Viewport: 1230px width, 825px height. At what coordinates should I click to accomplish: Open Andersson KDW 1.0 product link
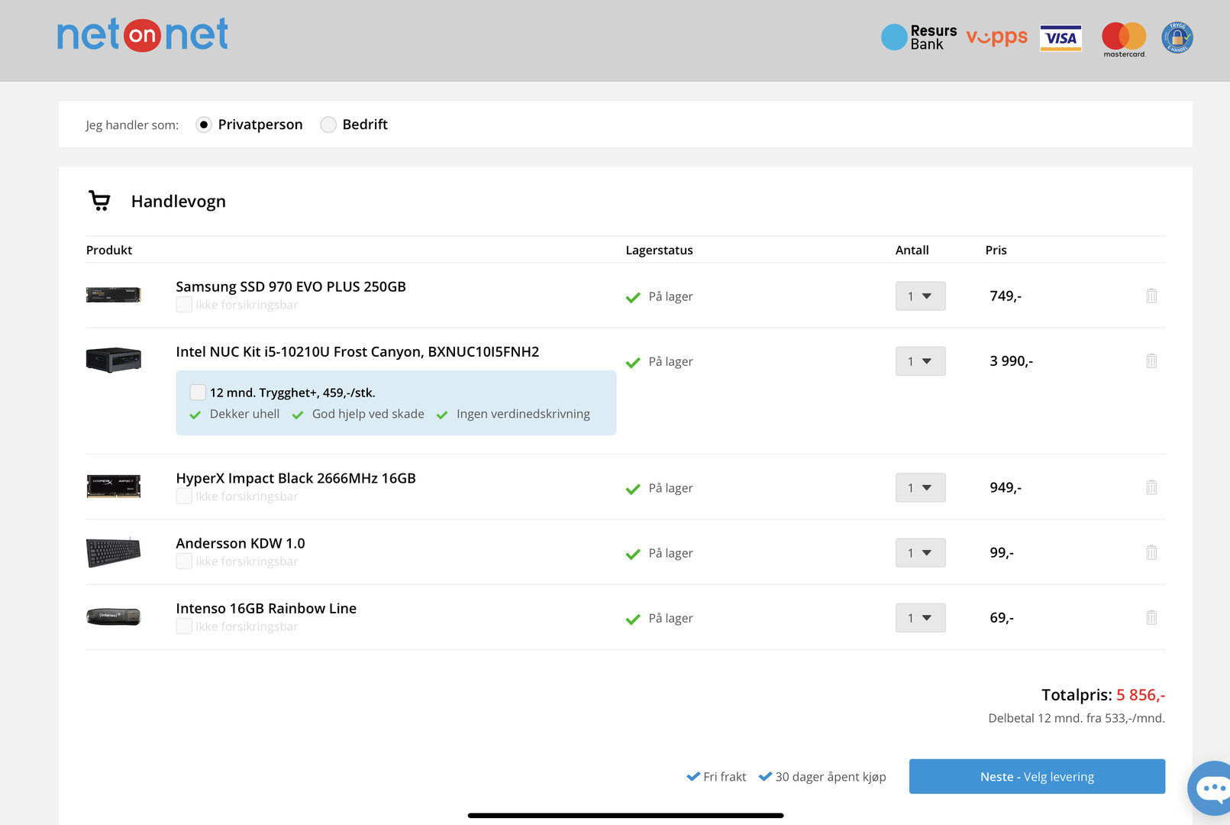point(241,544)
